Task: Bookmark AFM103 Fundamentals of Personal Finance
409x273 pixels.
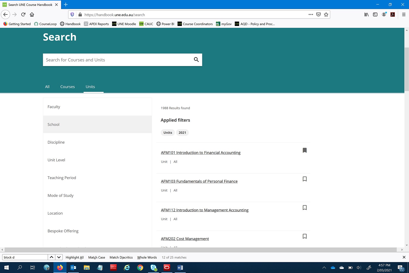Action: tap(305, 179)
